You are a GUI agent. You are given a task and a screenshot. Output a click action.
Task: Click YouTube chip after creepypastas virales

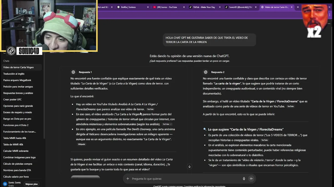click(264, 140)
